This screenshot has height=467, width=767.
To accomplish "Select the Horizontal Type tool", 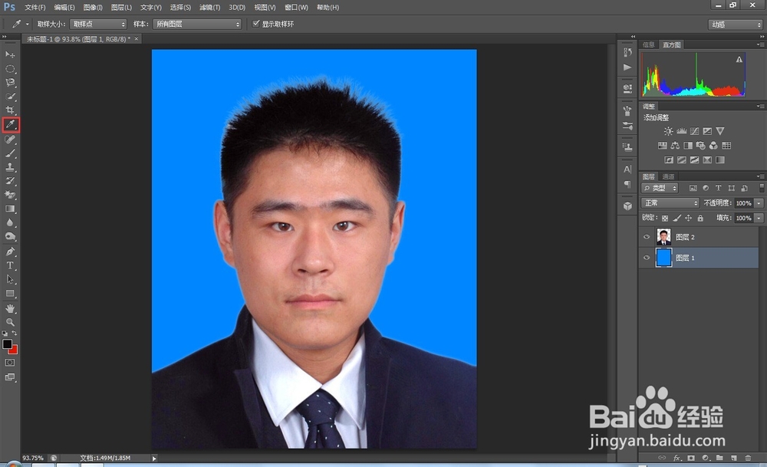I will pyautogui.click(x=10, y=265).
